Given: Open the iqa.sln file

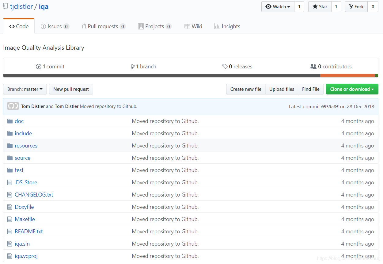Looking at the screenshot, I should (x=22, y=244).
